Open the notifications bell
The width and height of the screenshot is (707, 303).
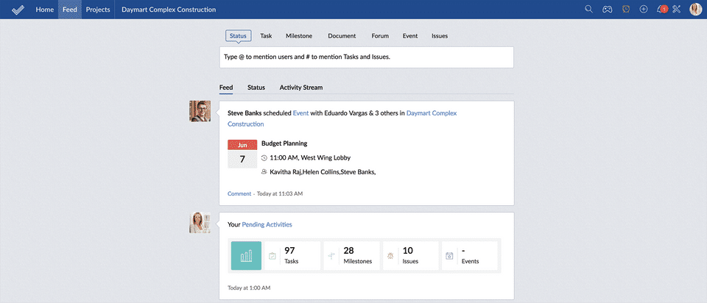[x=661, y=9]
